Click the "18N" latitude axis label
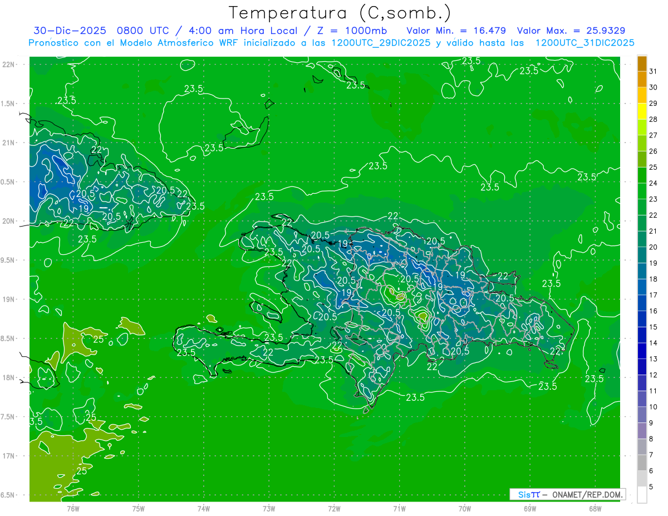Viewport: 668px width, 516px height. [x=9, y=377]
